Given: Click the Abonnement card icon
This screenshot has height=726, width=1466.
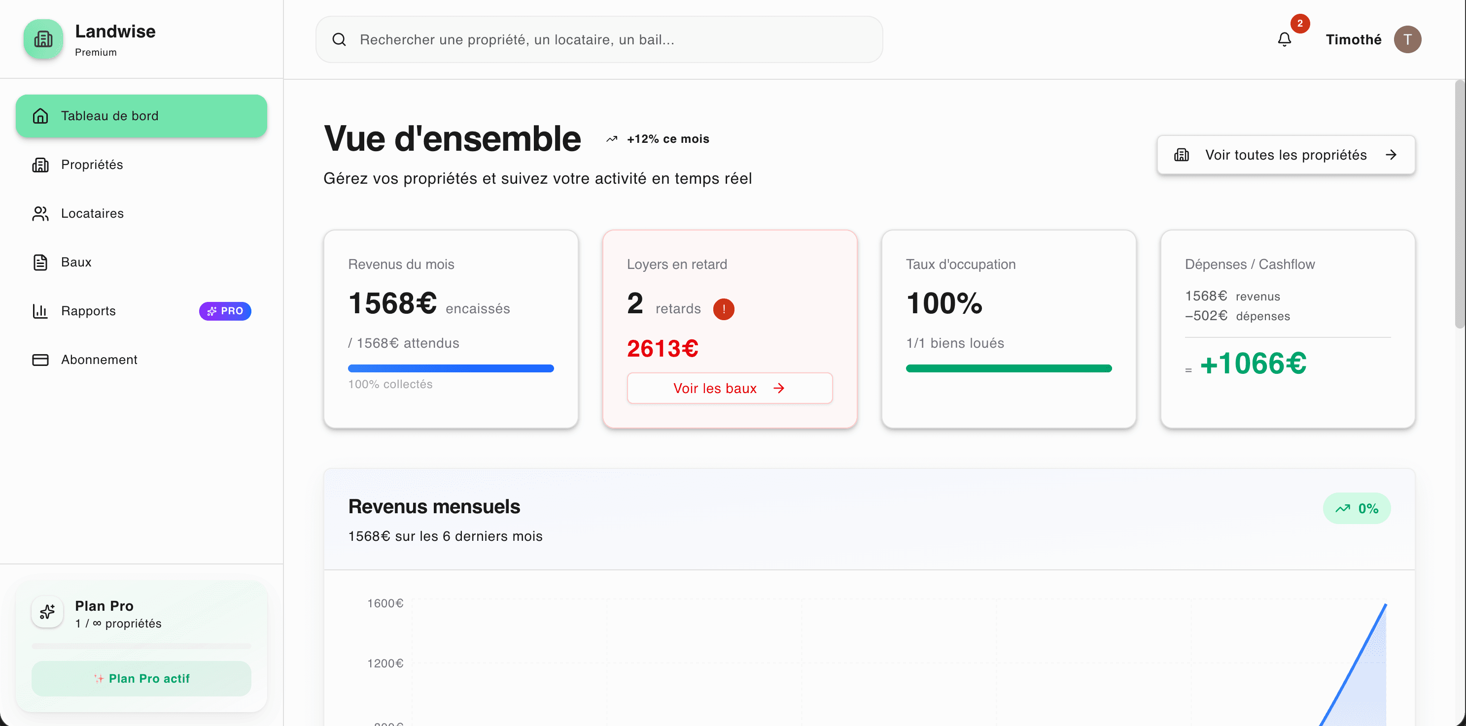Looking at the screenshot, I should point(40,360).
